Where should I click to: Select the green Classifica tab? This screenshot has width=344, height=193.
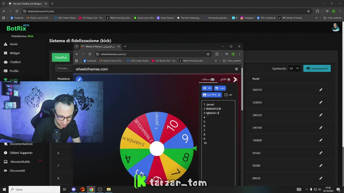coord(61,57)
